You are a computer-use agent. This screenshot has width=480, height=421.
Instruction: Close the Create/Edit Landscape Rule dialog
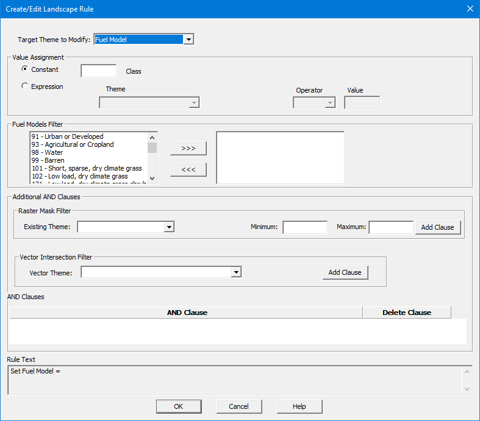pyautogui.click(x=470, y=9)
